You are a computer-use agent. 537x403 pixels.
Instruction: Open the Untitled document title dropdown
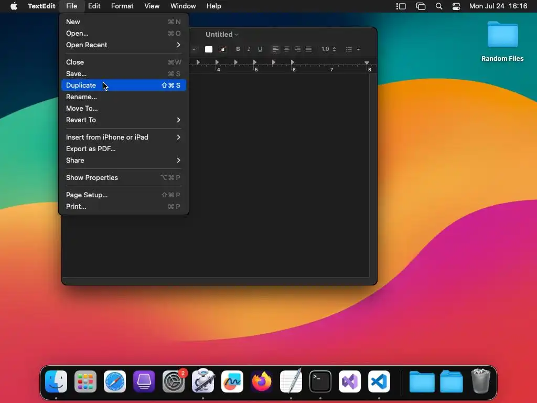point(222,34)
